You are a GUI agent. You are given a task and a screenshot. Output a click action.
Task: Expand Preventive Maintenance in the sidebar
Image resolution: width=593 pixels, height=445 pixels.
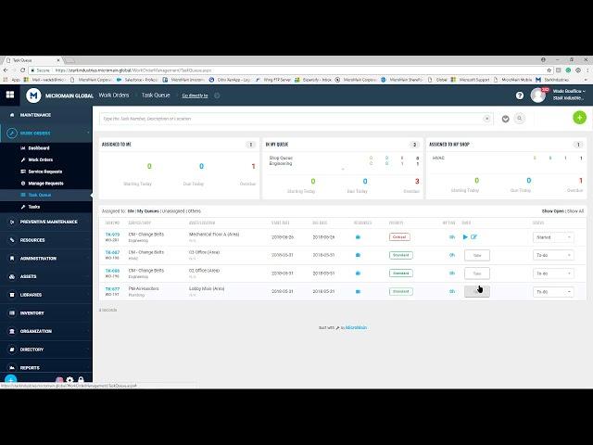click(x=45, y=222)
